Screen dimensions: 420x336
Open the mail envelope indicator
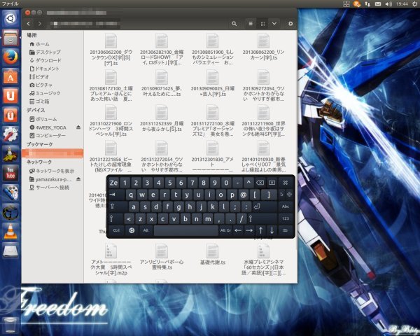378,3
